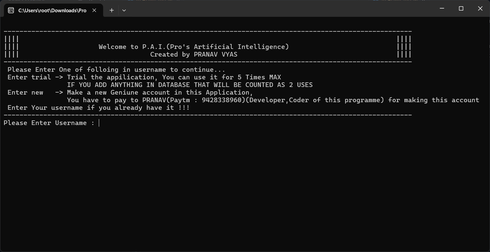
Task: Click the terminal icon in the tab
Action: click(11, 10)
